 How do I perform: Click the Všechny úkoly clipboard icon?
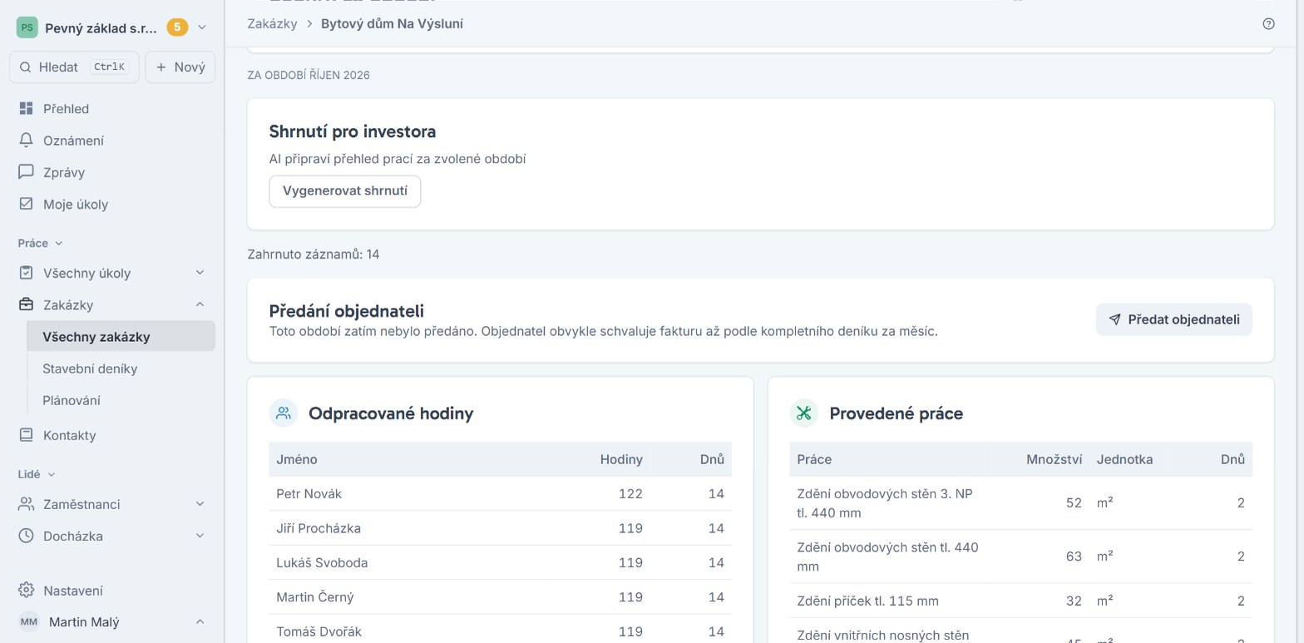tap(27, 273)
